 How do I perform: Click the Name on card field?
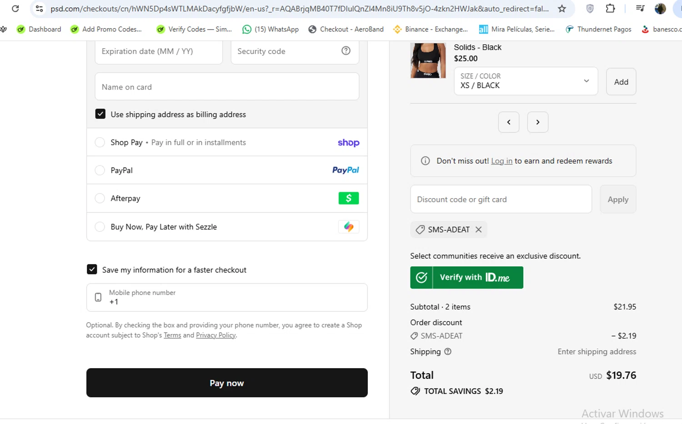pos(227,86)
